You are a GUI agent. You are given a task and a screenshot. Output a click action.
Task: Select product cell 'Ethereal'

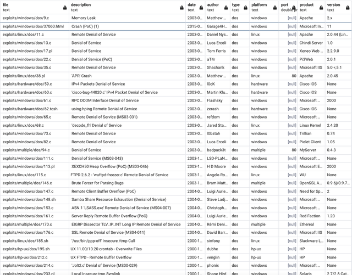click(x=311, y=225)
